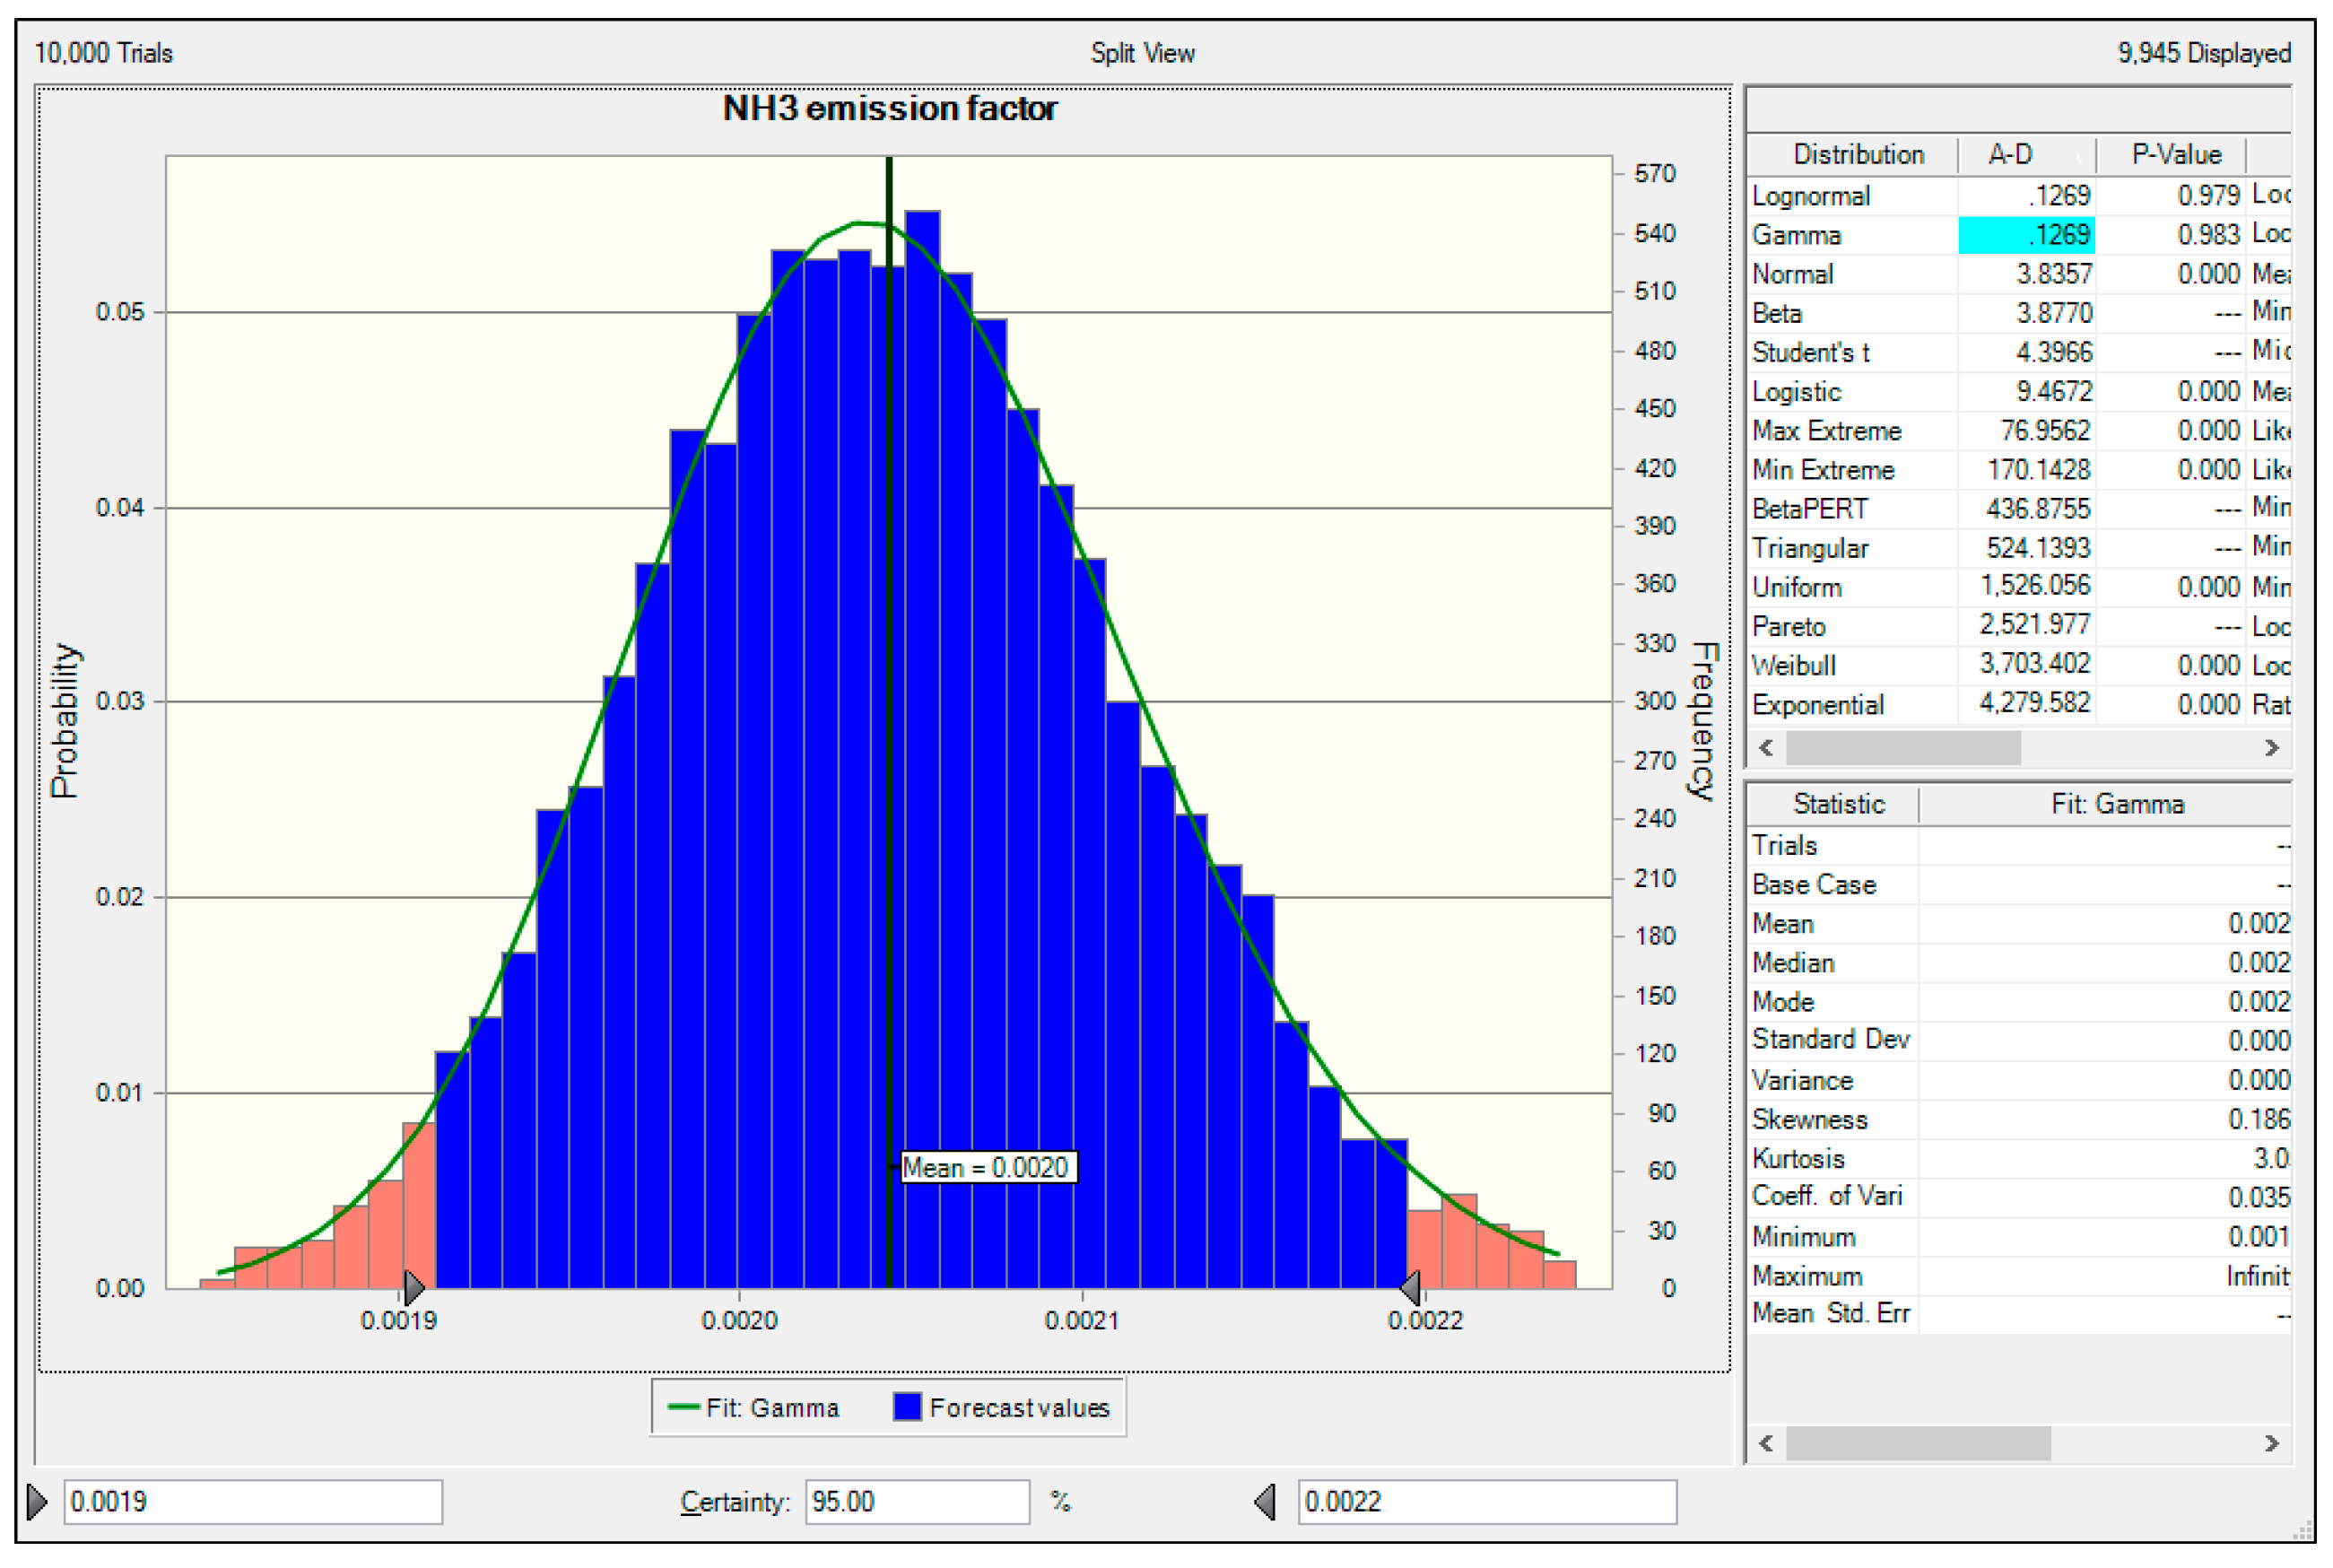Select the Normal distribution row
Image resolution: width=2333 pixels, height=1568 pixels.
1792,274
